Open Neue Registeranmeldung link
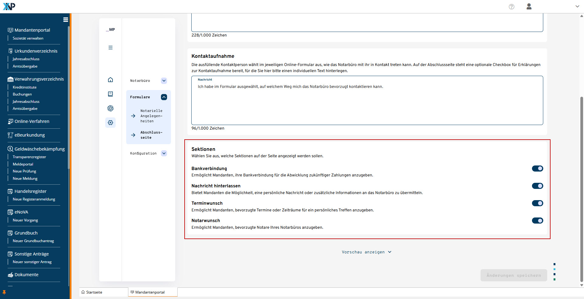 click(34, 199)
